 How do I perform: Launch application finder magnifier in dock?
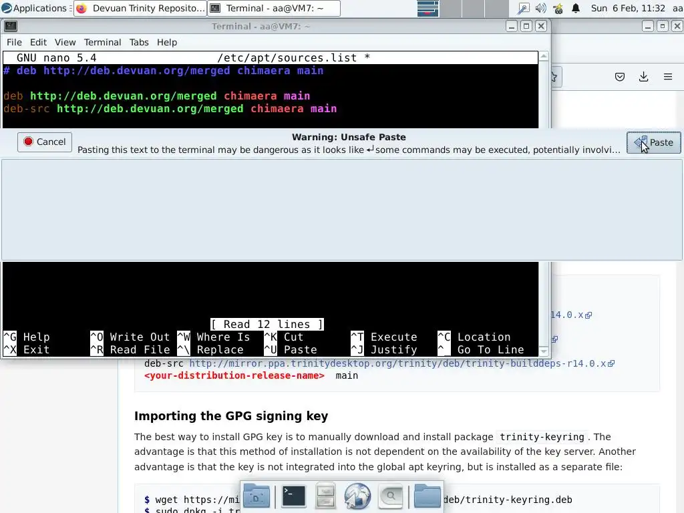pyautogui.click(x=390, y=496)
